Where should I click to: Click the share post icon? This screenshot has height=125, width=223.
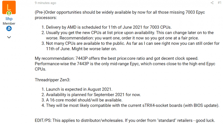pos(212,3)
